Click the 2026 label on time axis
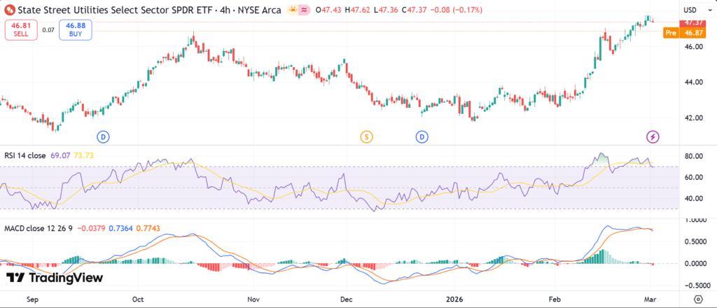The height and width of the screenshot is (308, 717). pyautogui.click(x=455, y=300)
